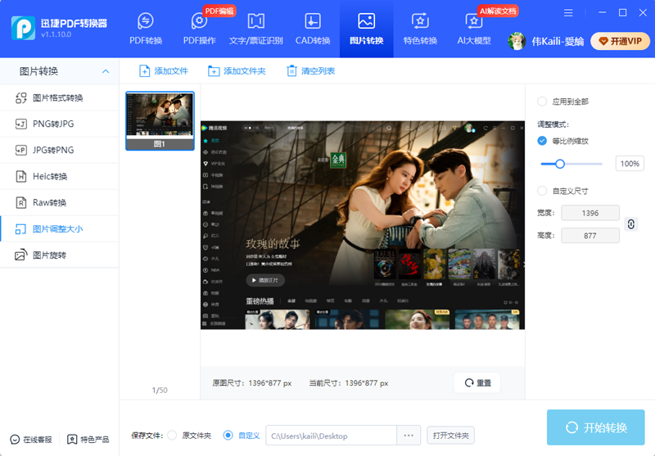Click the user avatar picture
Screen dimensions: 655x456
pos(517,41)
